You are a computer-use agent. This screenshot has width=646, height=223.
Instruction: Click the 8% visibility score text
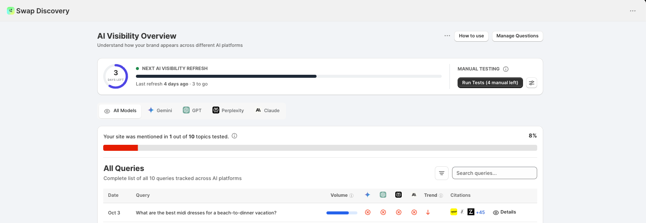(532, 136)
